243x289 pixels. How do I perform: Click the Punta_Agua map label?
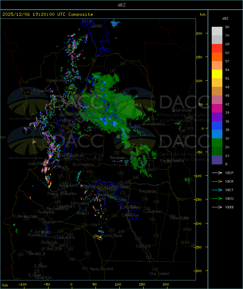click(111, 235)
